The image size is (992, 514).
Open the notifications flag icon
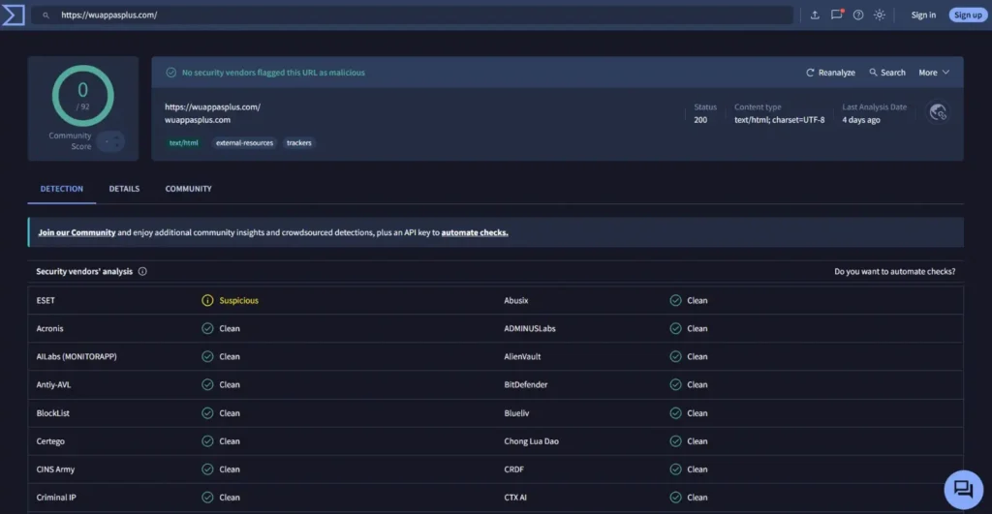click(836, 15)
